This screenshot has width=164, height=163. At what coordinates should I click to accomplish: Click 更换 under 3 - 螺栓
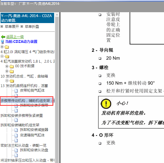111,75
